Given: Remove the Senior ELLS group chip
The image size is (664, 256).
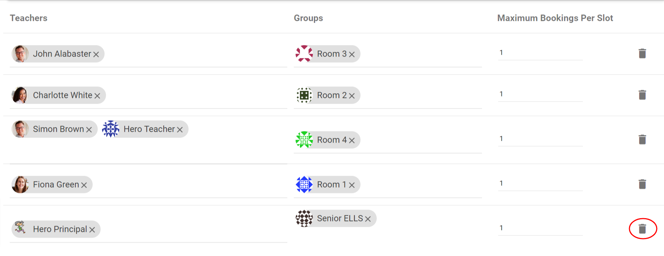Looking at the screenshot, I should (368, 219).
